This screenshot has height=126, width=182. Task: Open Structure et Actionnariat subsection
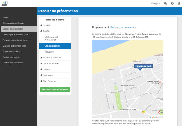(55, 38)
